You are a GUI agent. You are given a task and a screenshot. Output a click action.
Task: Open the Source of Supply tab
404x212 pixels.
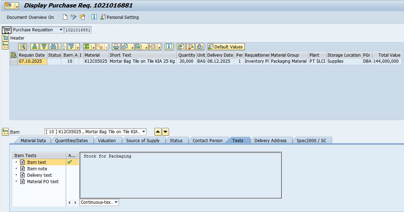point(143,140)
